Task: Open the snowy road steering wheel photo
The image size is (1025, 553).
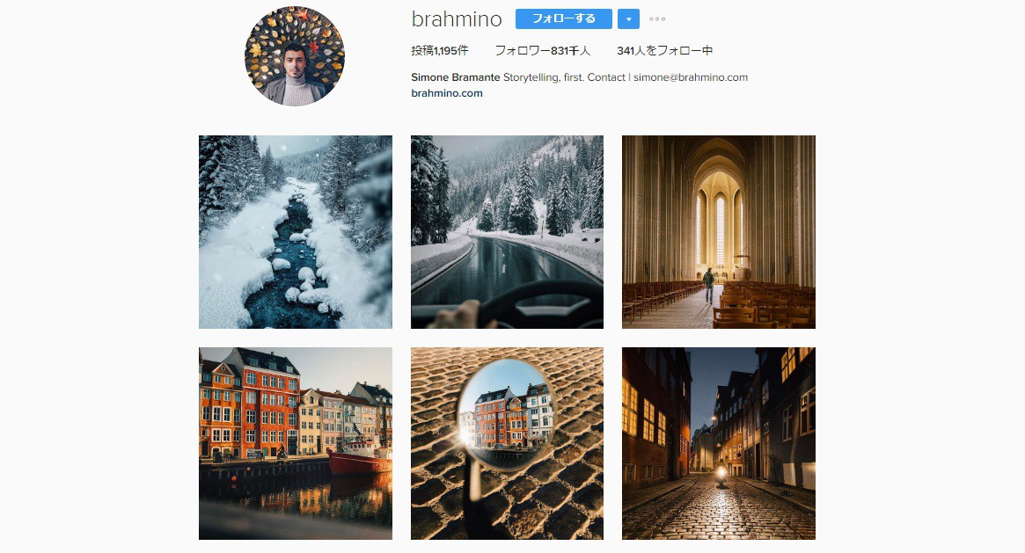Action: coord(507,232)
